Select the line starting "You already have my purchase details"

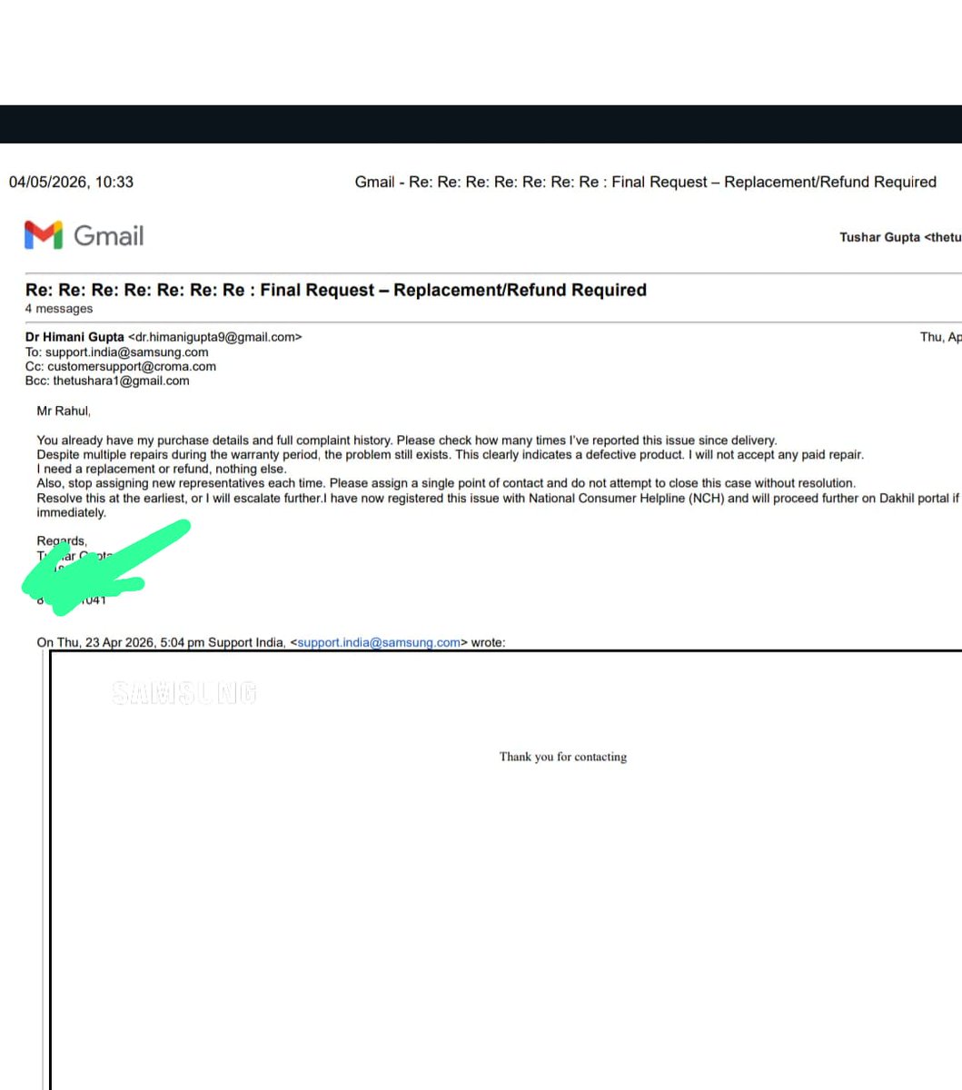coord(407,440)
